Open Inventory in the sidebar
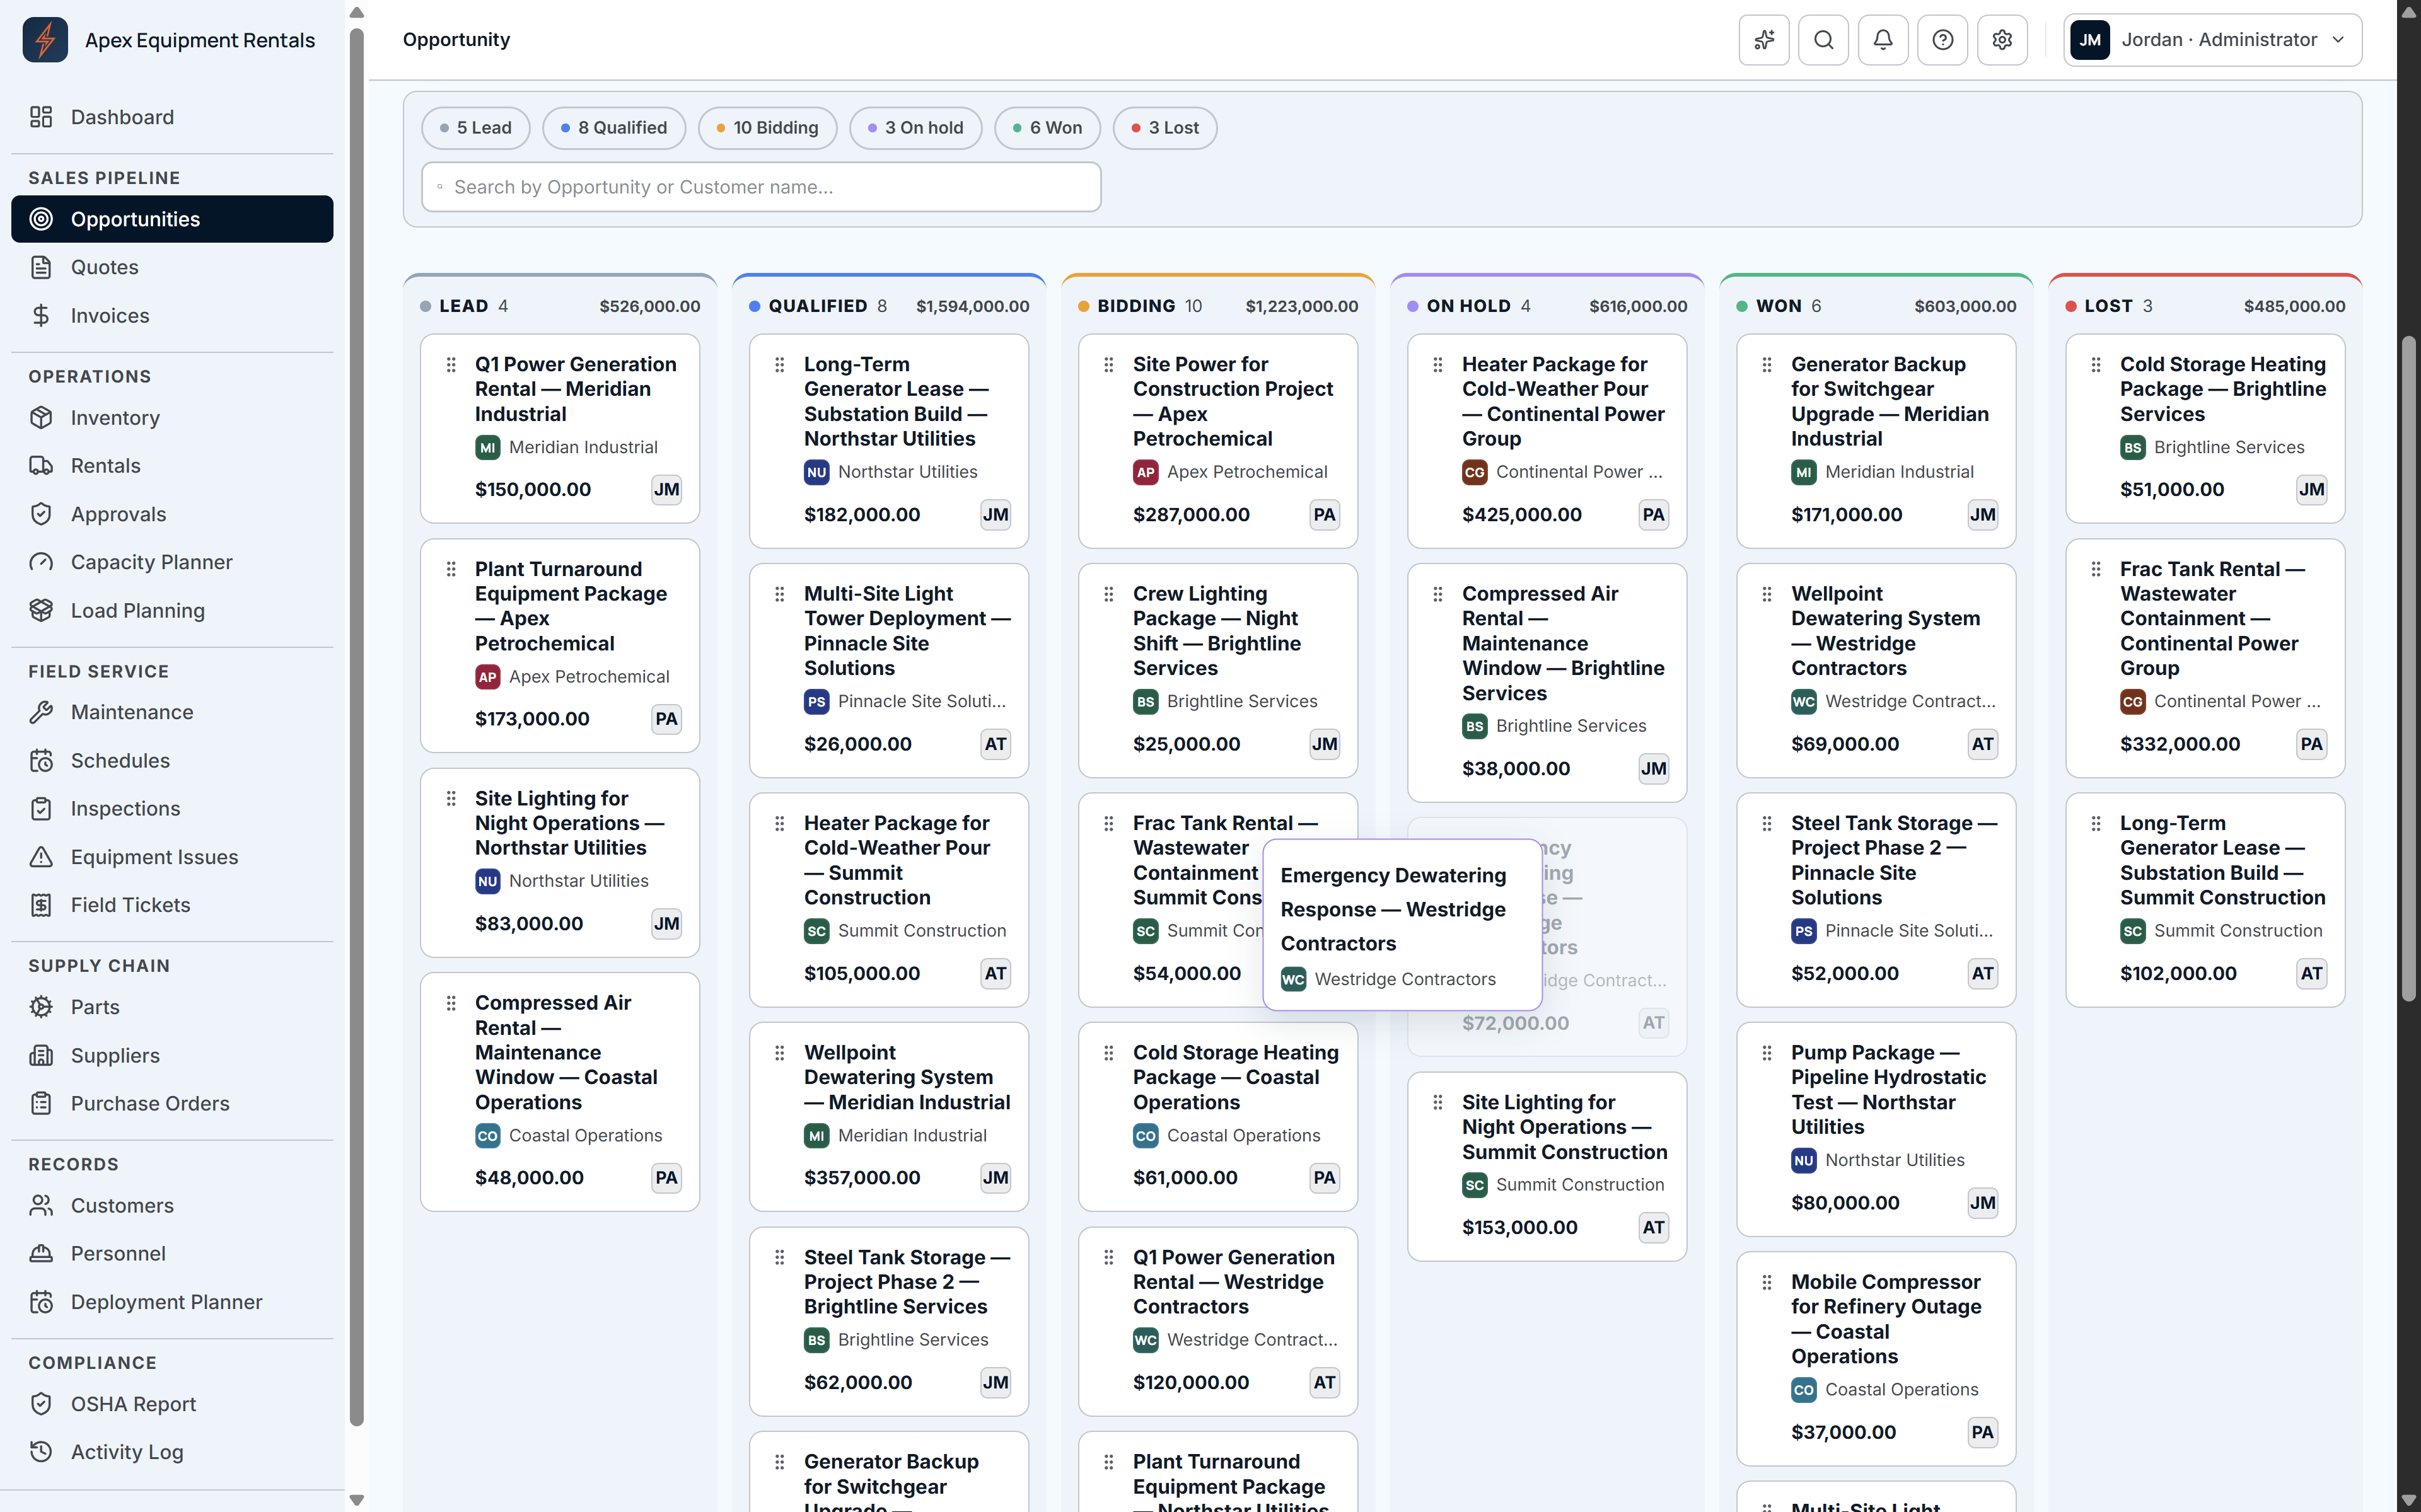Viewport: 2421px width, 1512px height. coord(172,417)
